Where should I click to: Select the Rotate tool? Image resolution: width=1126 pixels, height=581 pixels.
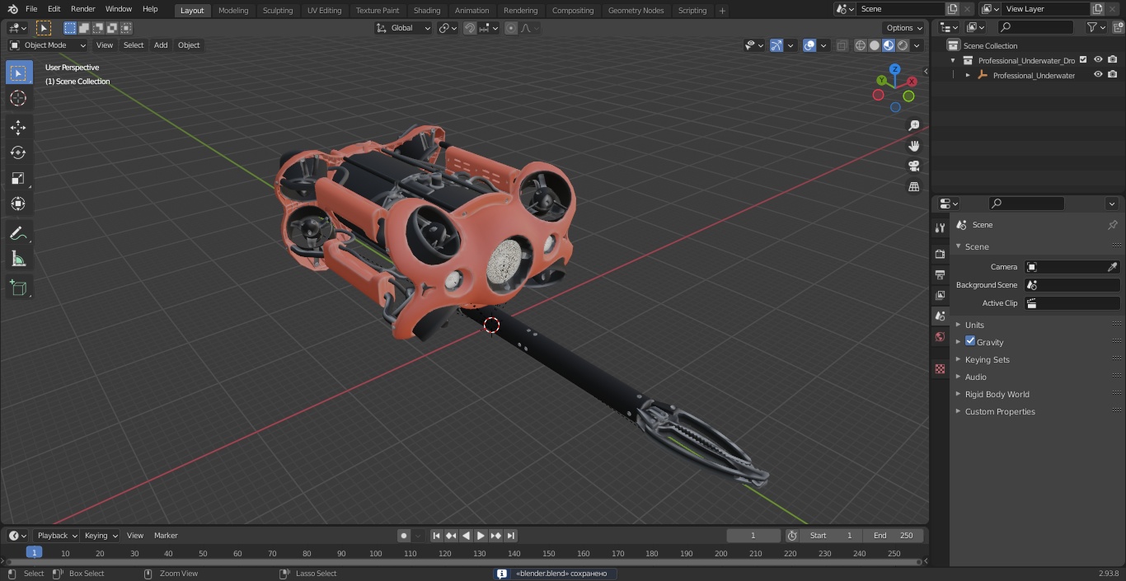(x=18, y=152)
